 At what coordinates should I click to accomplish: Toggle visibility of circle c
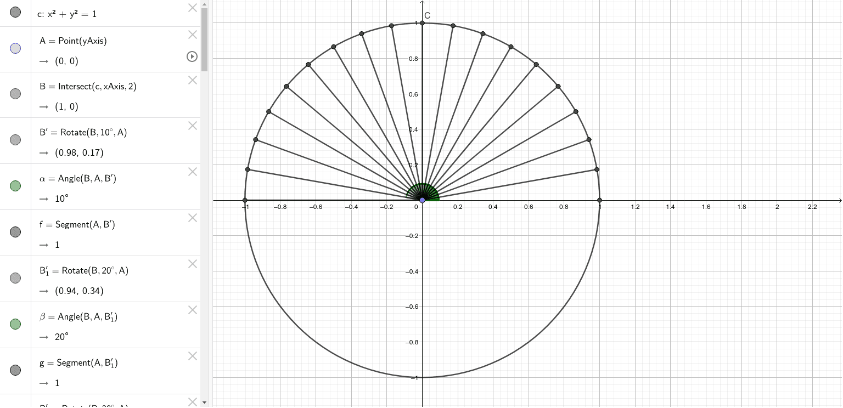click(x=15, y=12)
